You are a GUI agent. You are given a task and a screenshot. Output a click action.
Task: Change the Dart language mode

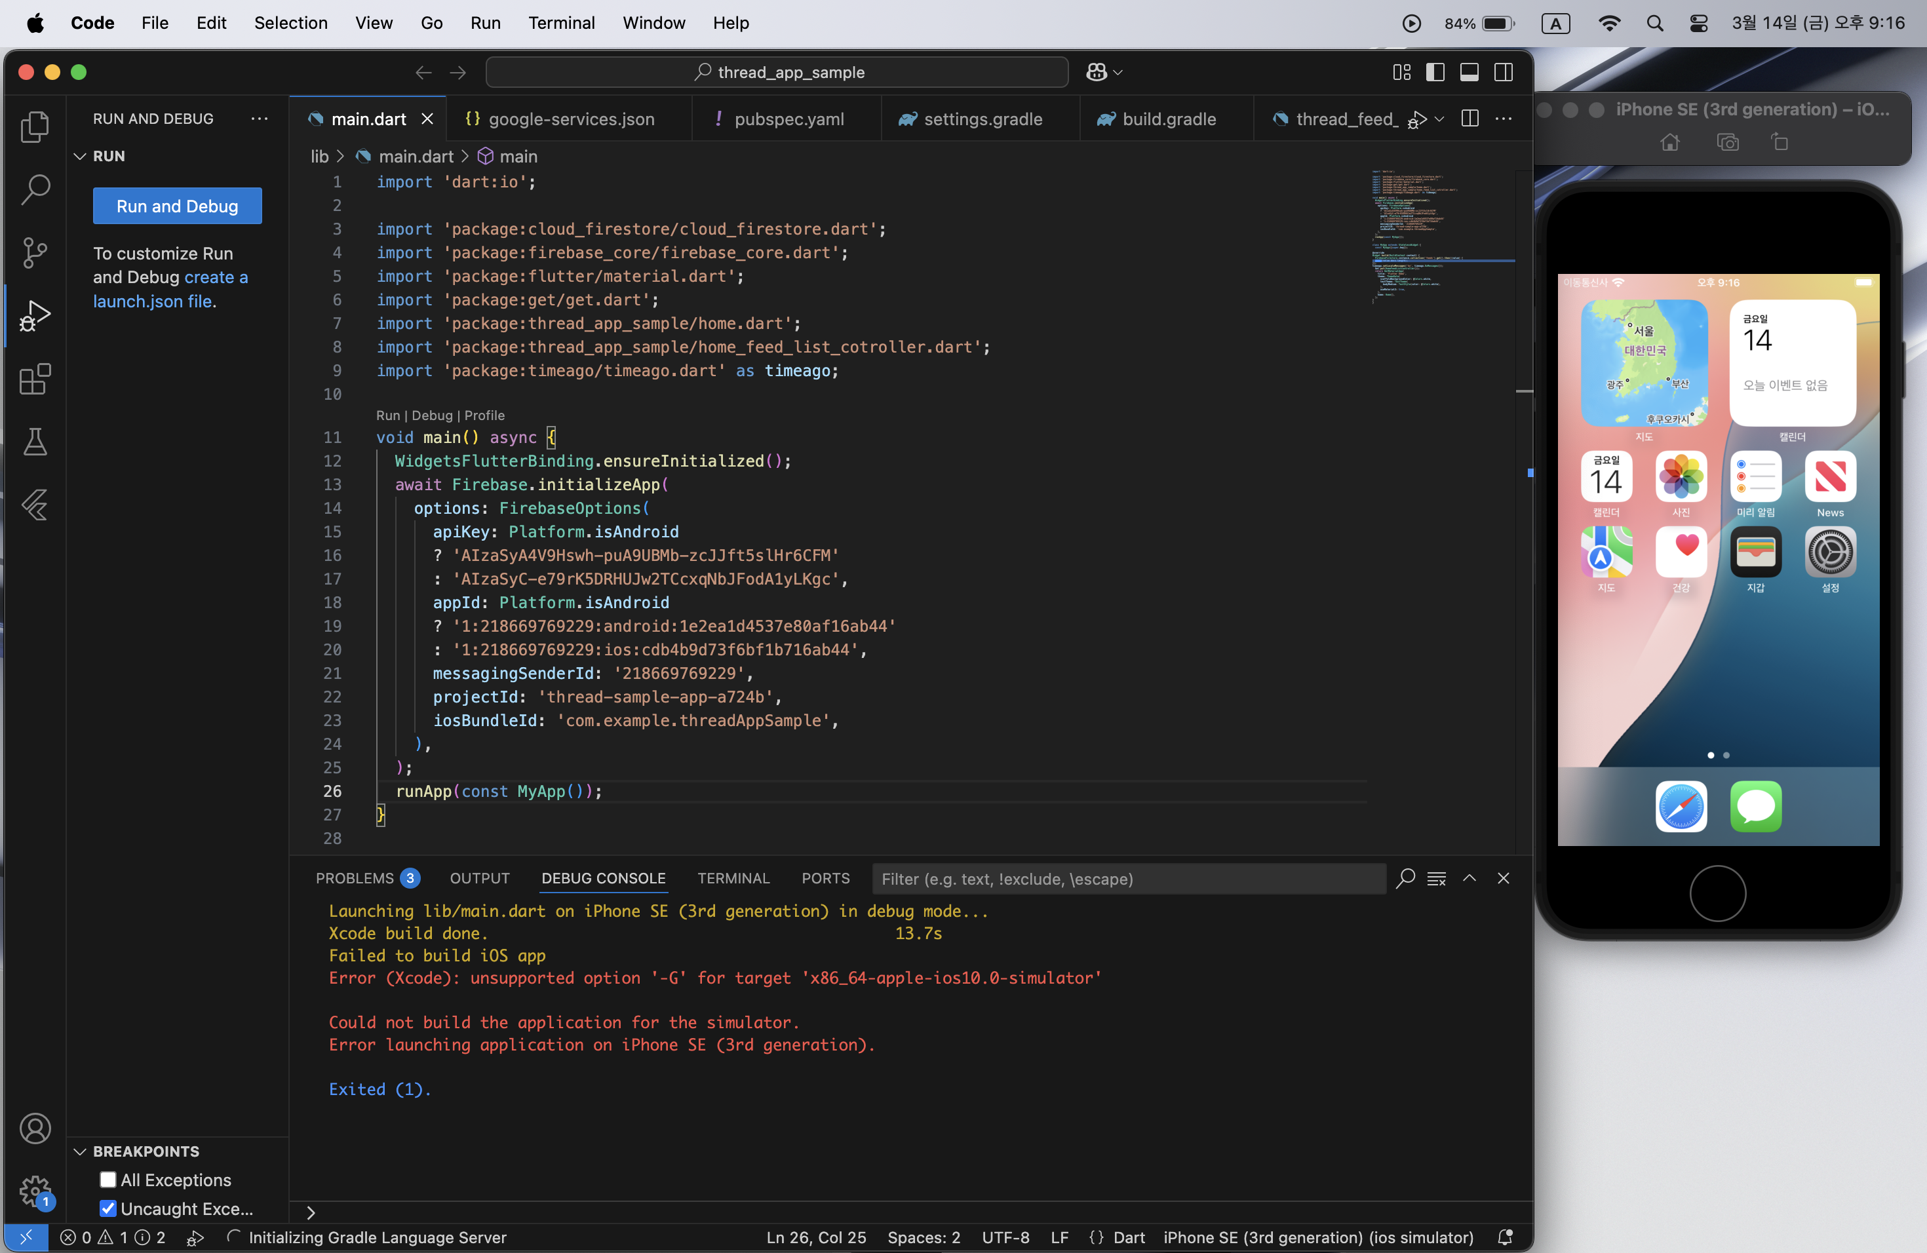(x=1129, y=1237)
